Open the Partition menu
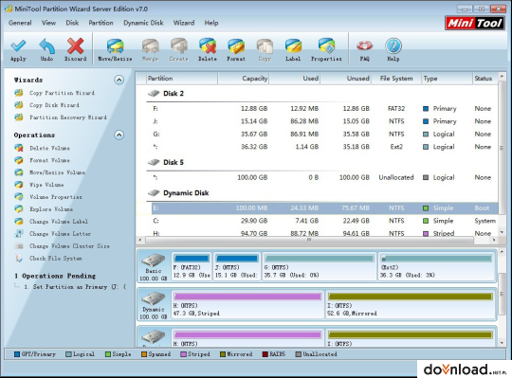The height and width of the screenshot is (378, 512). tap(101, 23)
